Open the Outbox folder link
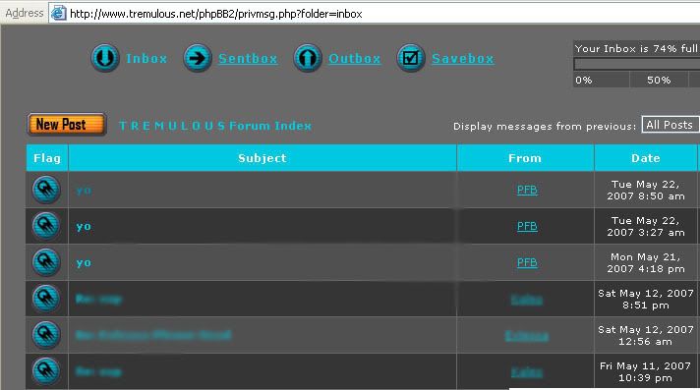 tap(355, 59)
